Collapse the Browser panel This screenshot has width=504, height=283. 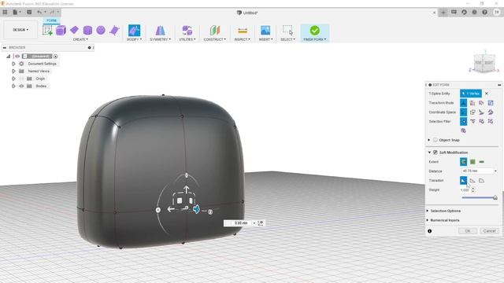(5, 47)
